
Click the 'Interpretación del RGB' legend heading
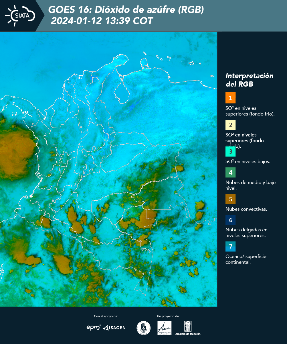[250, 80]
